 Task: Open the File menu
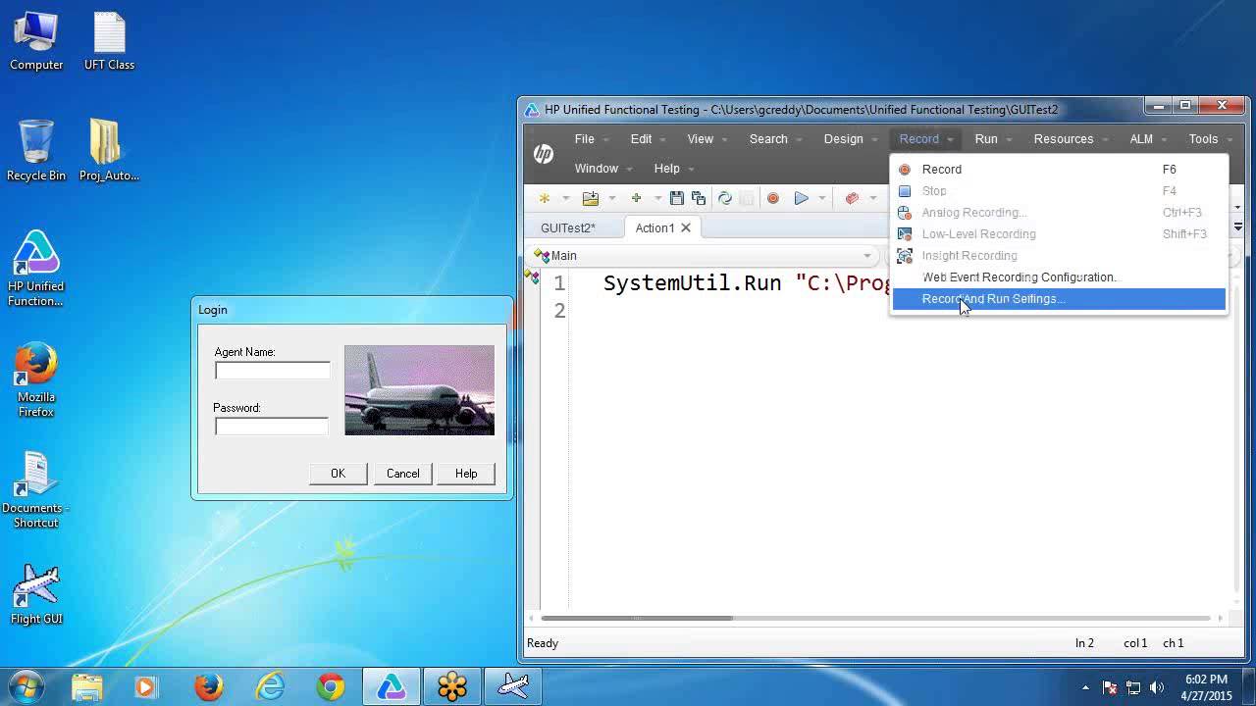(585, 139)
